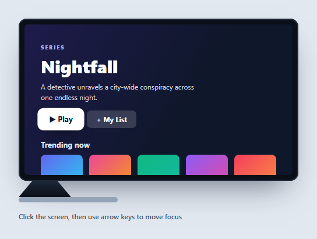Click the Trending now heading

tap(65, 145)
